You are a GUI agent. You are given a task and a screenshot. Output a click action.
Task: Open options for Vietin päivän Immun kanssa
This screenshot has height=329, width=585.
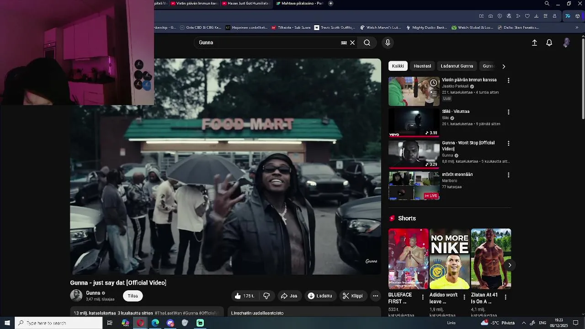(508, 80)
